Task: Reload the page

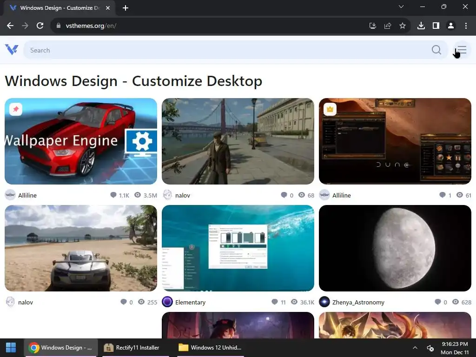Action: click(x=40, y=26)
